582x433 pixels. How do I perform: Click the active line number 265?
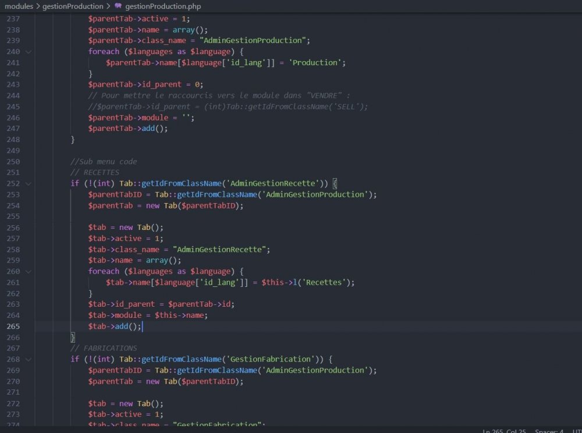point(13,326)
